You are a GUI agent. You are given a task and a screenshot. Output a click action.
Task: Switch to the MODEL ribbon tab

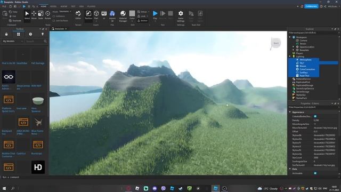53,6
